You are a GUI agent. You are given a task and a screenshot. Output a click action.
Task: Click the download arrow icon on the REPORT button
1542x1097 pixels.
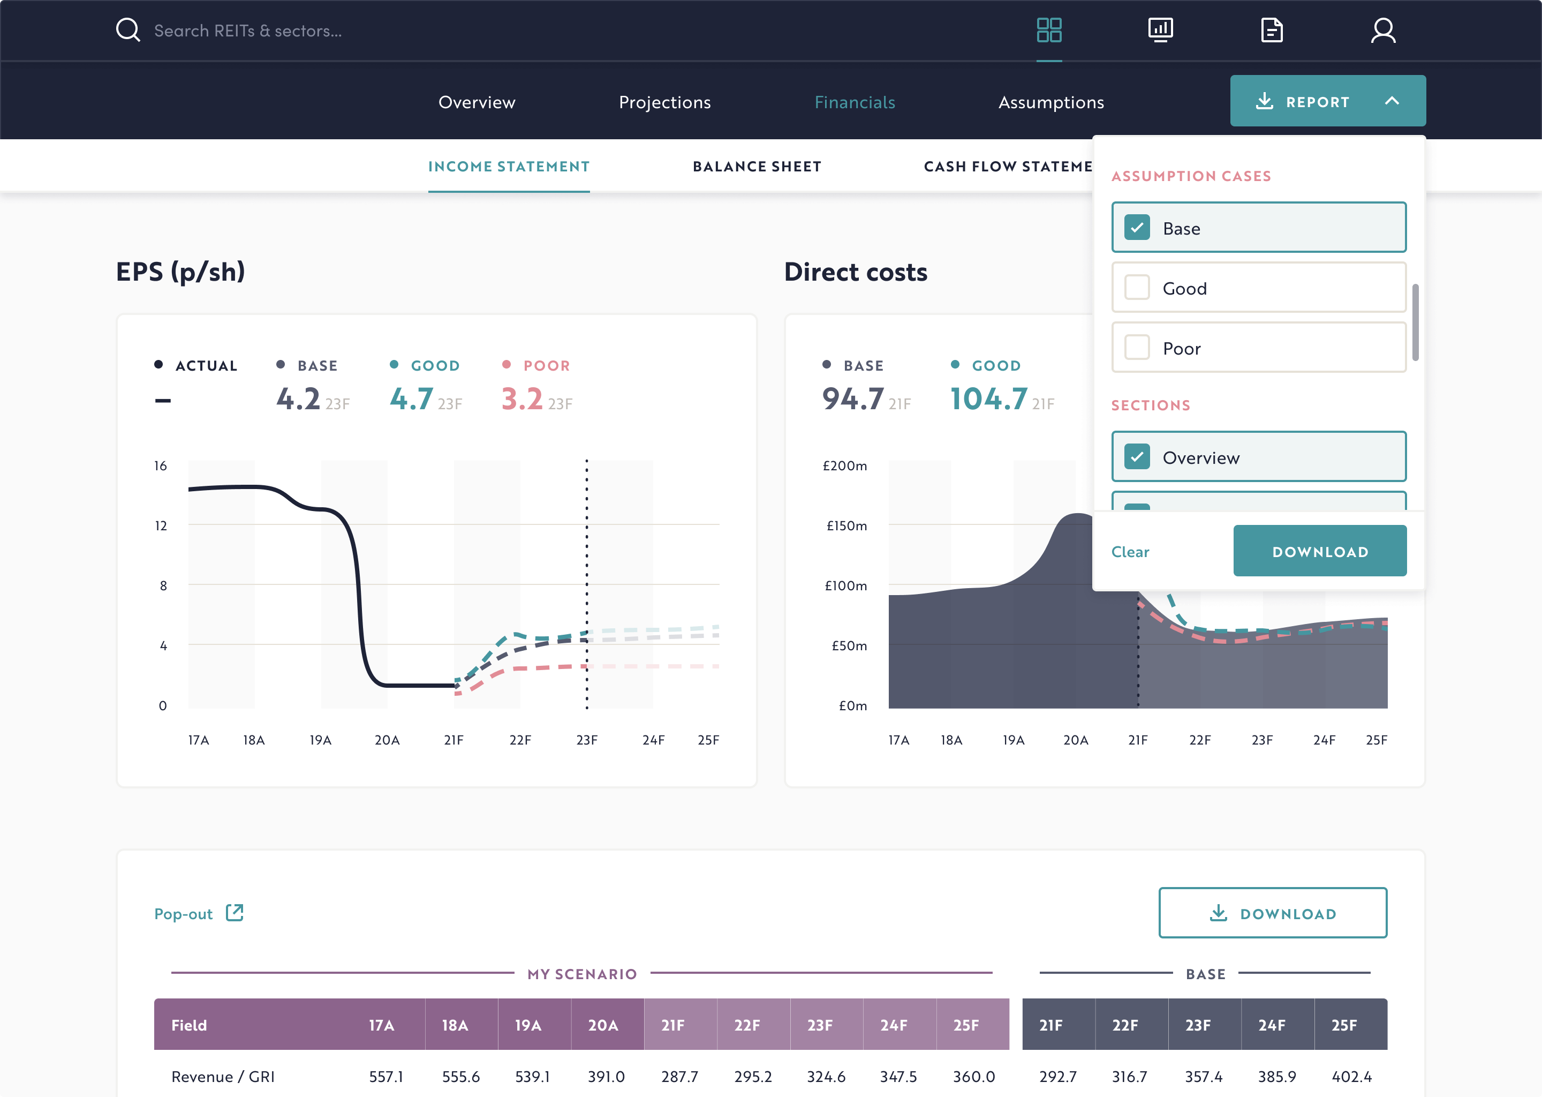[x=1265, y=101]
